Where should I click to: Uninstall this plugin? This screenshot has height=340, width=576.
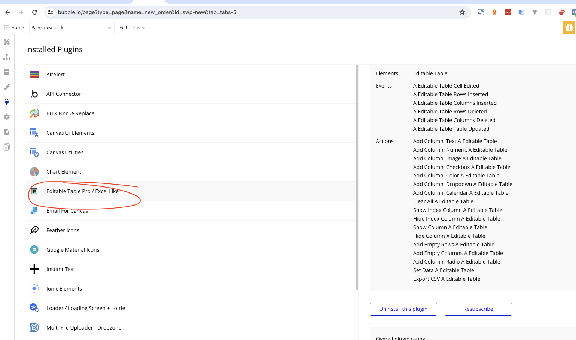point(403,309)
